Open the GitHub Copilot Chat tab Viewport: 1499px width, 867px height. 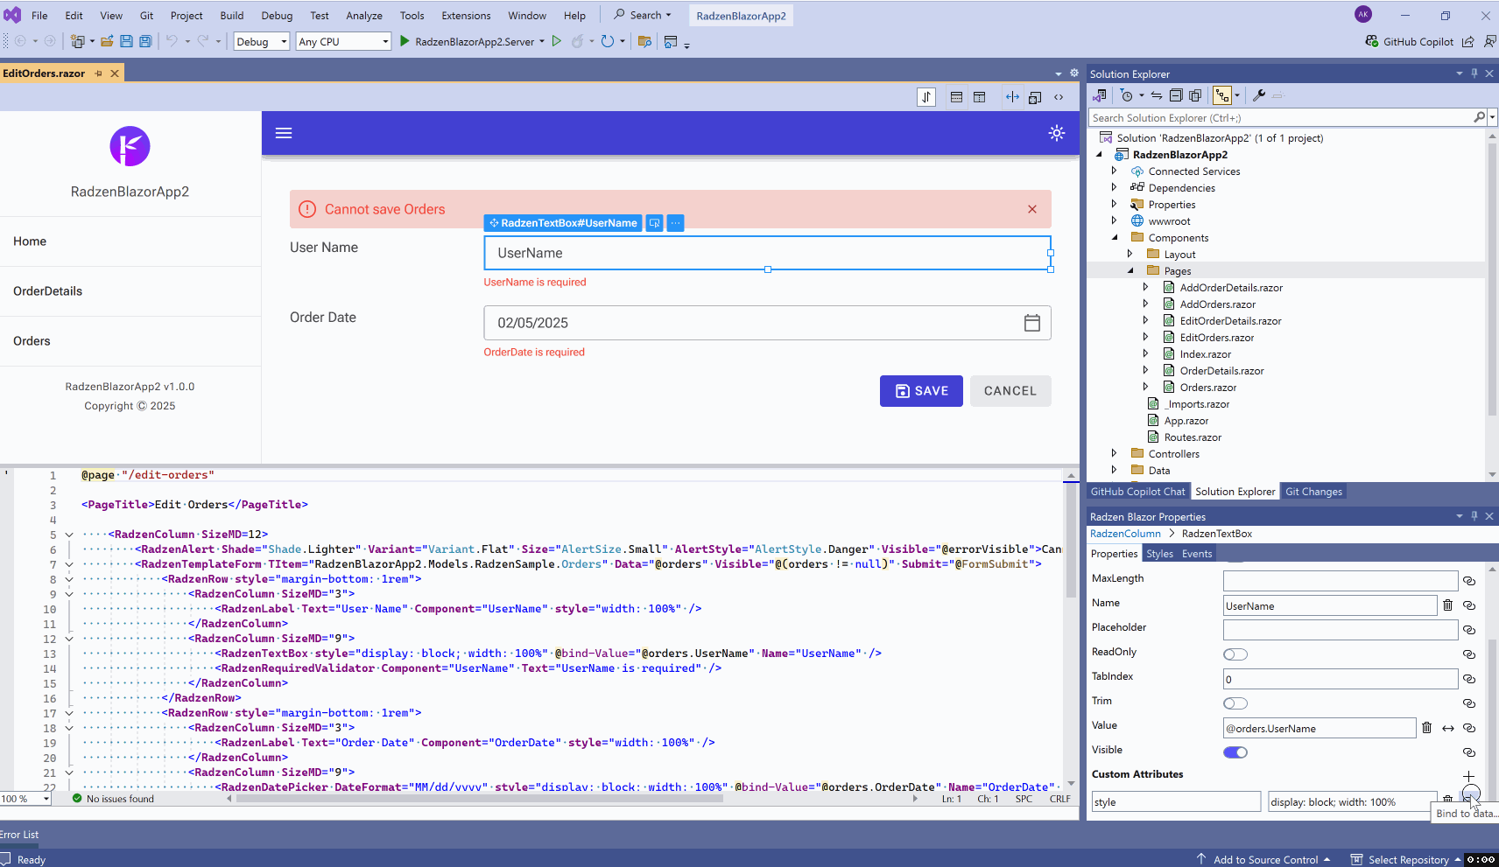pos(1137,492)
